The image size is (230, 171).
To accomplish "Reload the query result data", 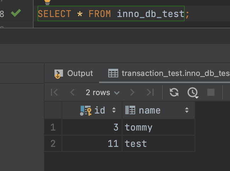I will click(174, 93).
